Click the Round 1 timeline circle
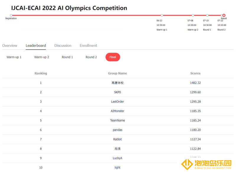The height and width of the screenshot is (172, 236). (x=207, y=15)
